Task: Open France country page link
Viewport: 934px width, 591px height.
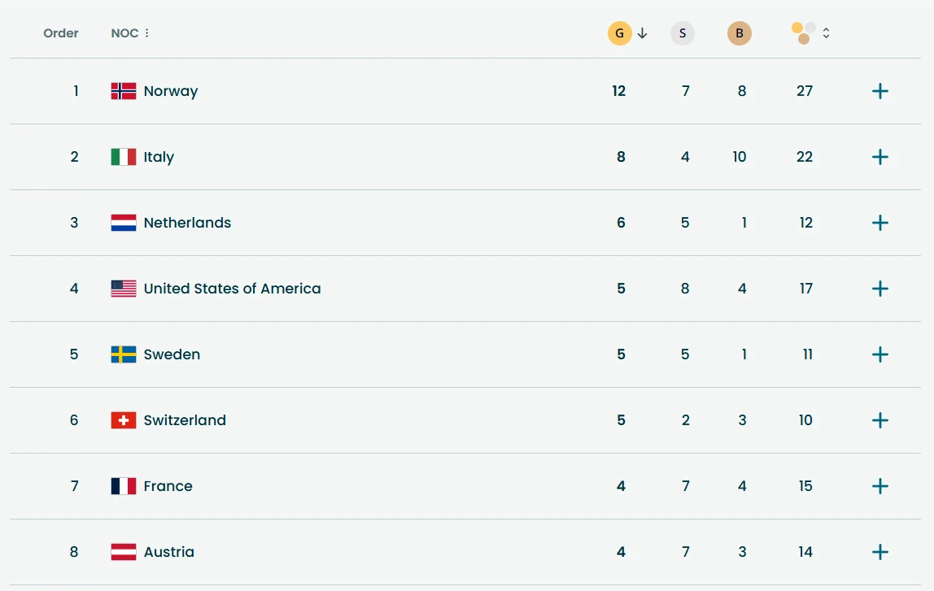Action: tap(168, 486)
